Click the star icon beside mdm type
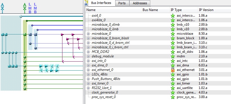The image size is (231, 104). (173, 56)
